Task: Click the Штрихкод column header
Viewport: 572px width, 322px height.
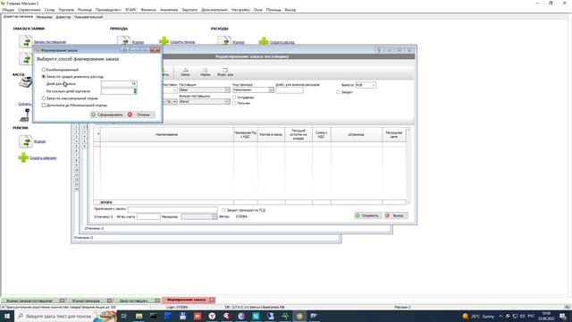Action: tap(356, 135)
